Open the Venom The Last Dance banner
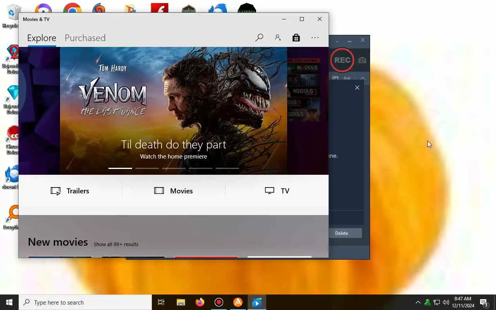Viewport: 496px width, 310px height. [x=174, y=110]
